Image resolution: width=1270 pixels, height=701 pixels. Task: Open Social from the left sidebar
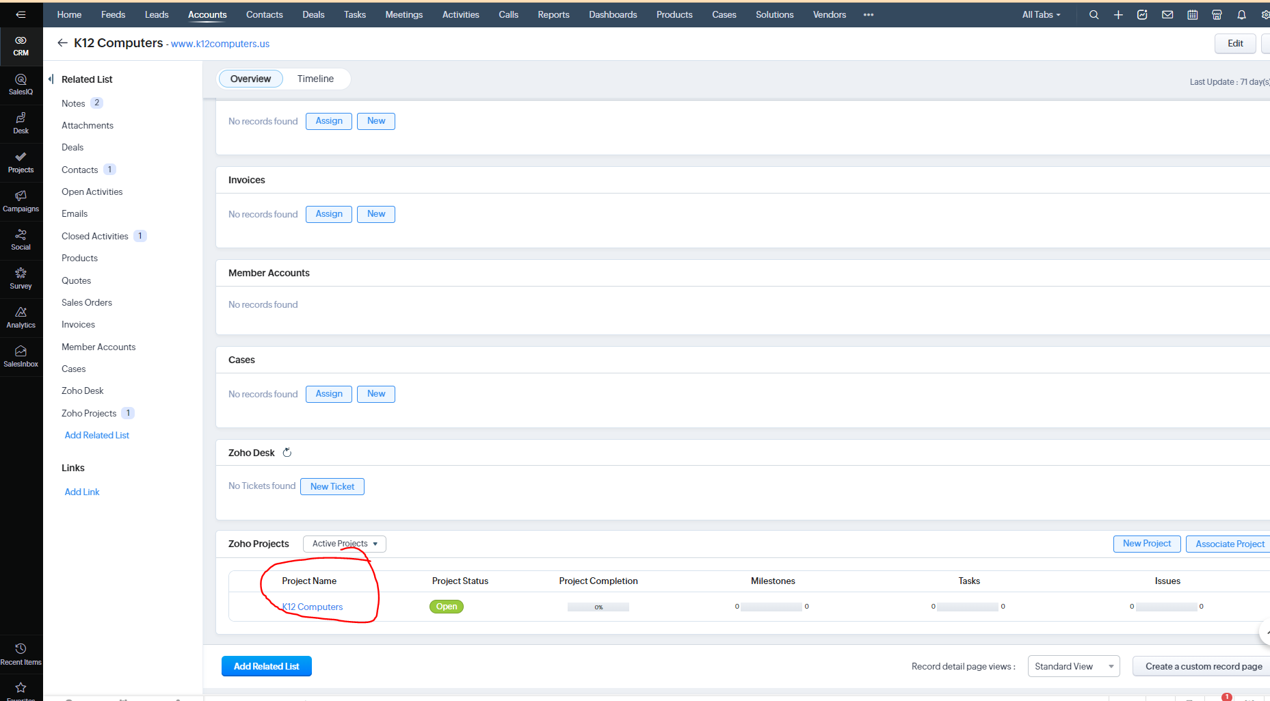coord(21,240)
